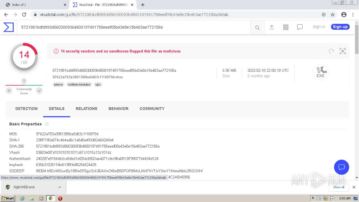Click the EXE file type icon
359x202 pixels.
321,72
